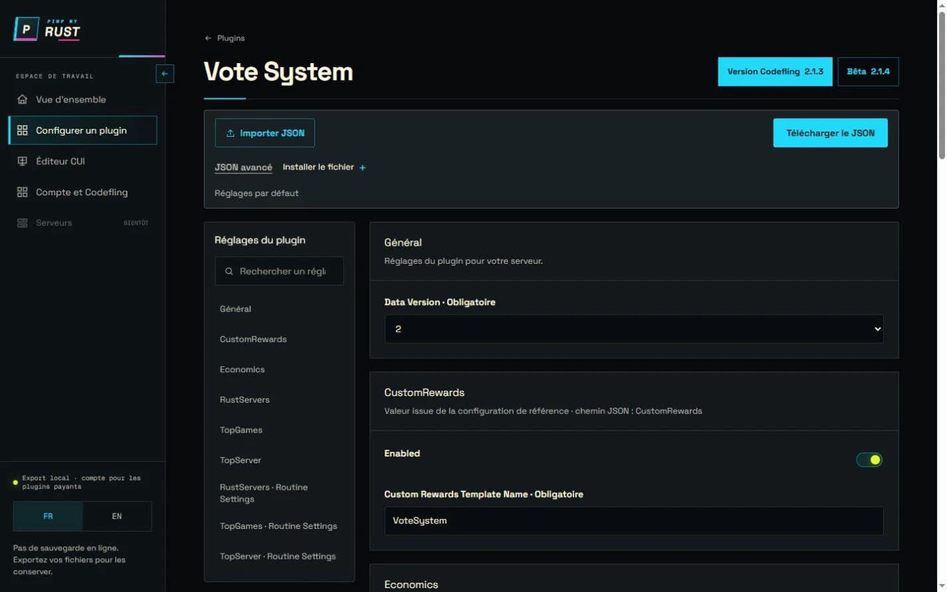Image resolution: width=947 pixels, height=592 pixels.
Task: Click the upload icon in Importer JSON
Action: point(230,134)
